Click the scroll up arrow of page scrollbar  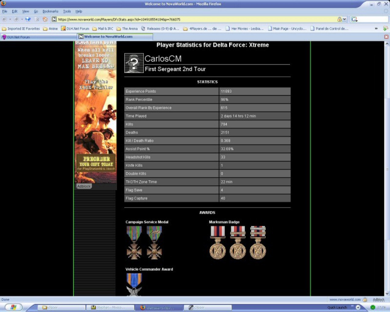pos(387,44)
